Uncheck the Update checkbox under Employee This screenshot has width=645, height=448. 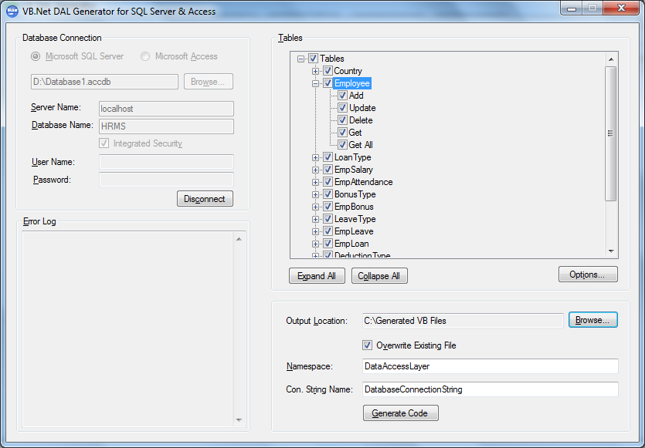341,107
